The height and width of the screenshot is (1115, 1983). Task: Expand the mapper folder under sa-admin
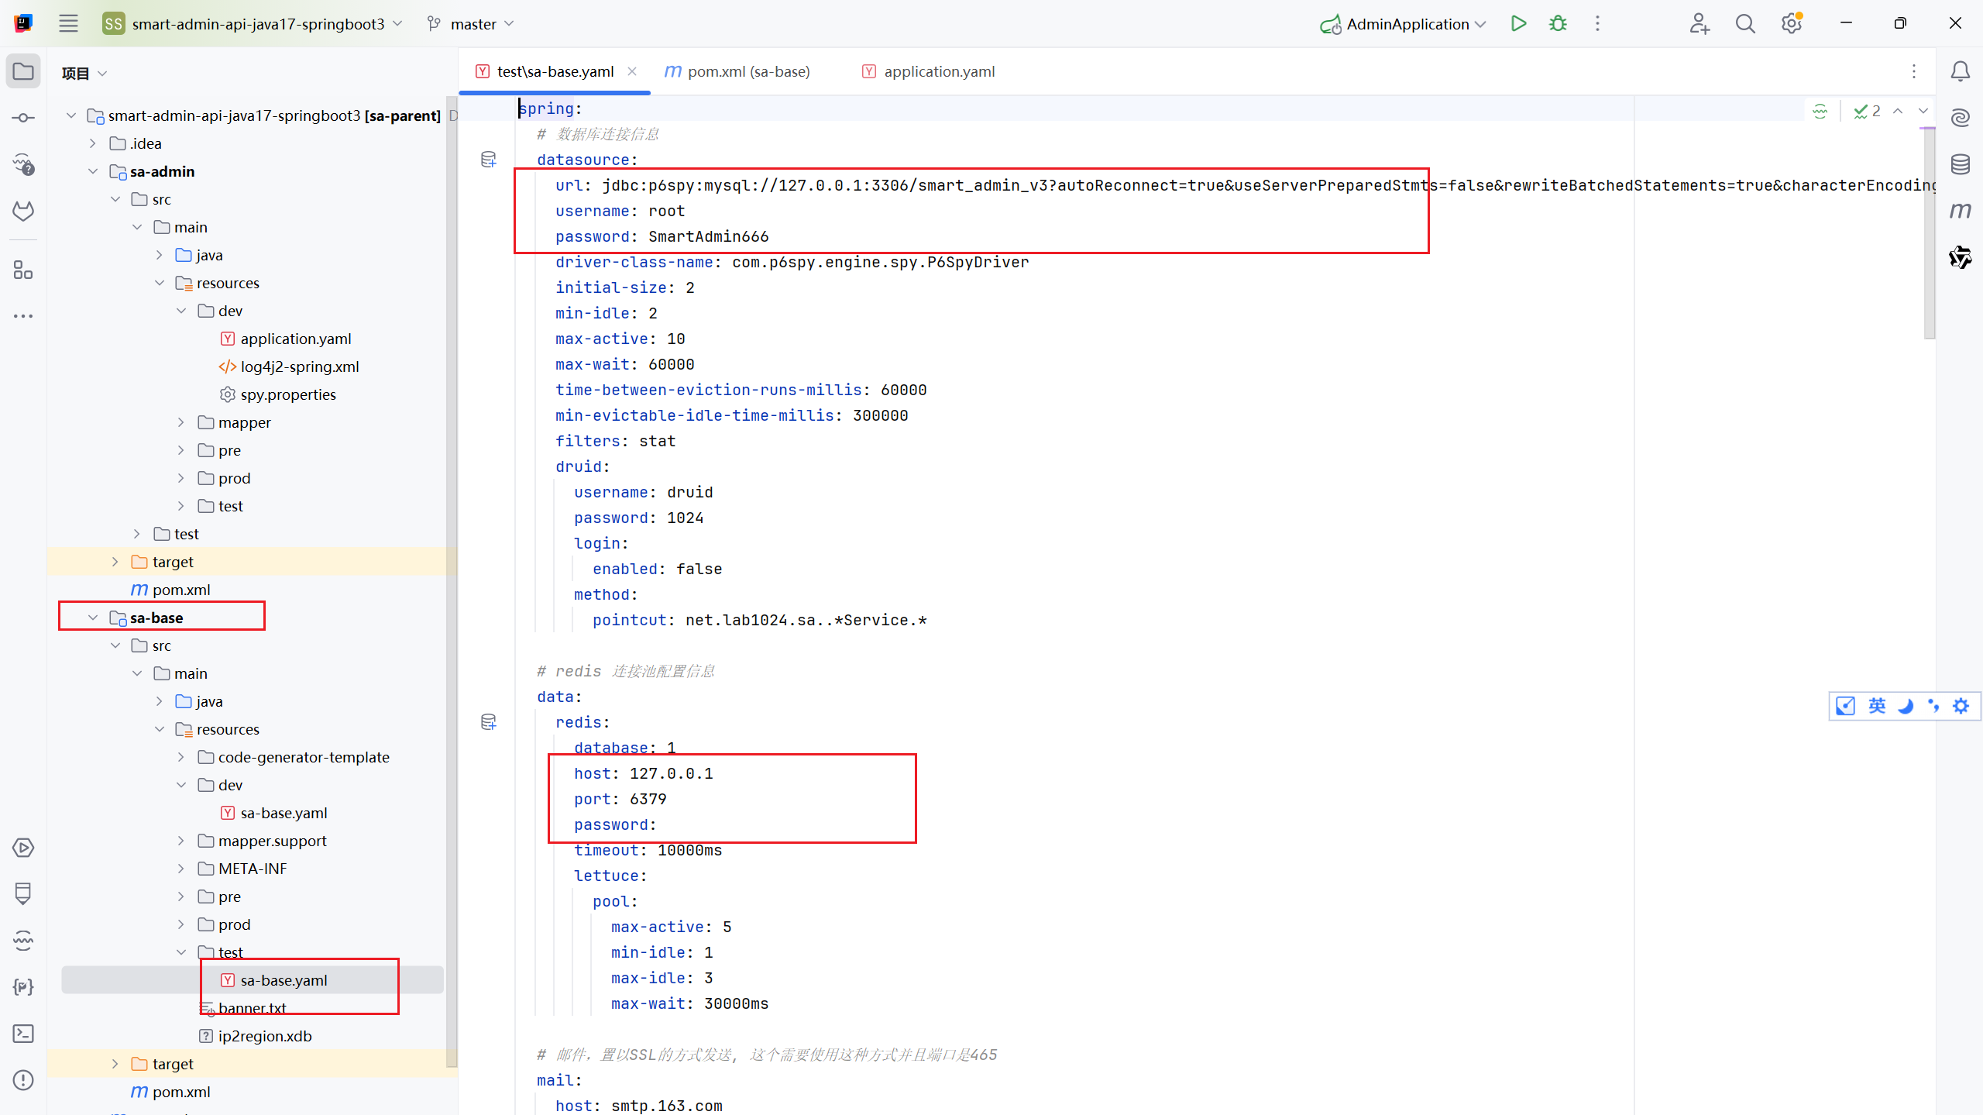click(x=181, y=422)
